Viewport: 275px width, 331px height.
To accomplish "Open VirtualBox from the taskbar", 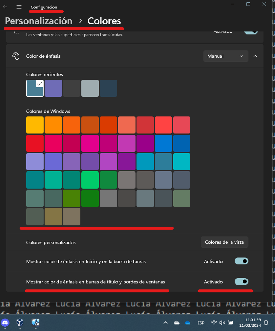I will pyautogui.click(x=20, y=322).
